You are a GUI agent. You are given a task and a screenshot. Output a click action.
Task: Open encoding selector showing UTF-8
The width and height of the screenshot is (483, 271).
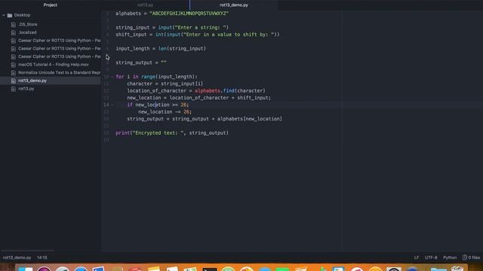tap(431, 257)
